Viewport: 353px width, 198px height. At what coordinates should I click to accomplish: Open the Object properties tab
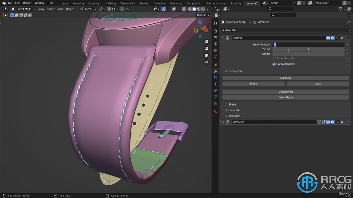(216, 65)
